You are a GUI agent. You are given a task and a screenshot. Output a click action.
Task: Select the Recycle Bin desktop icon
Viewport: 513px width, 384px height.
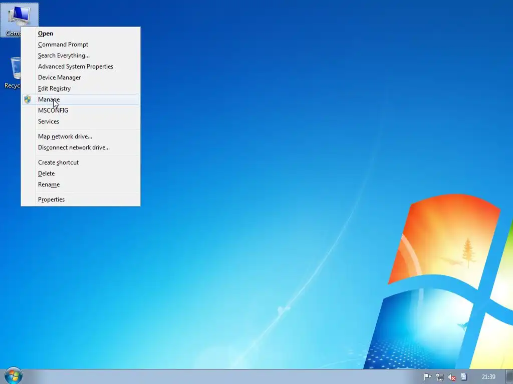13,72
